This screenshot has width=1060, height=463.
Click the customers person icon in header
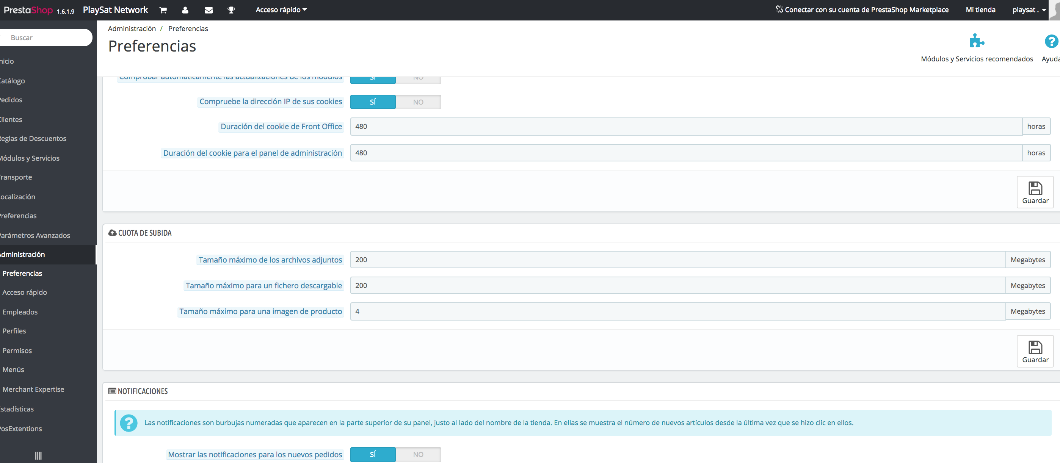(x=185, y=10)
